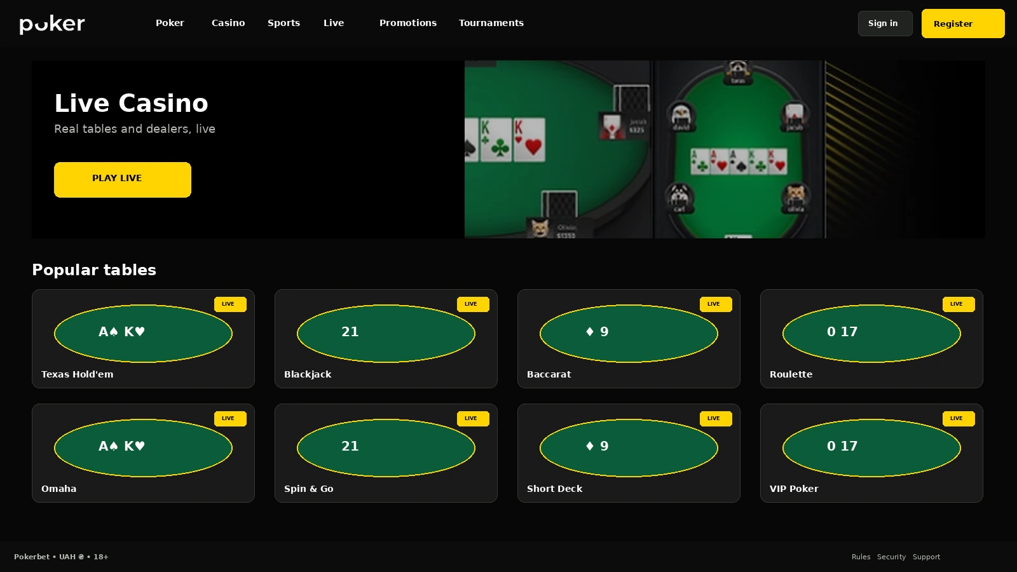The width and height of the screenshot is (1017, 572).
Task: Click the LIVE badge on Spin & Go
Action: [473, 419]
